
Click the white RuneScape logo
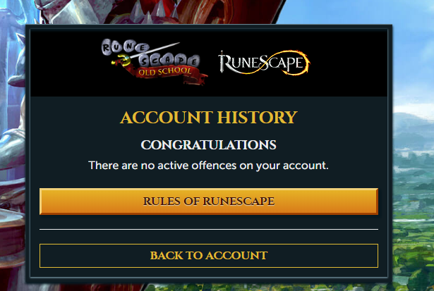click(x=264, y=63)
